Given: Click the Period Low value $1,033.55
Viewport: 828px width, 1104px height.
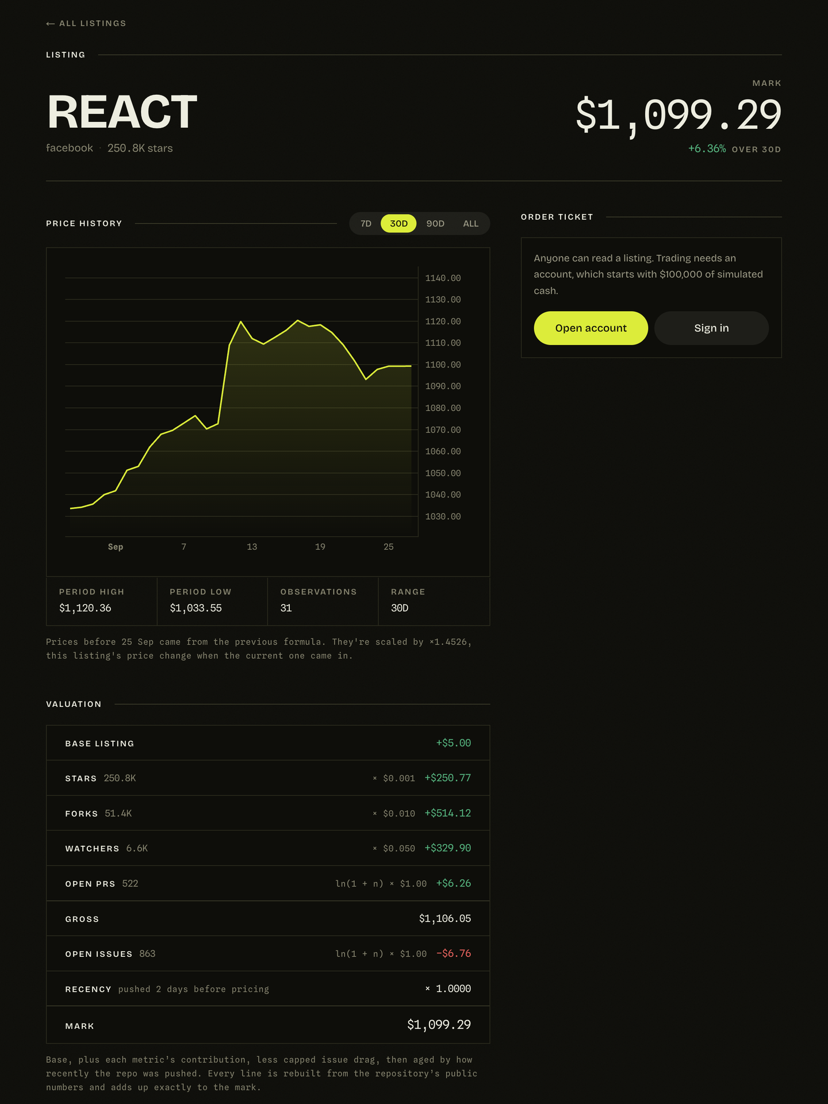Looking at the screenshot, I should [x=195, y=608].
